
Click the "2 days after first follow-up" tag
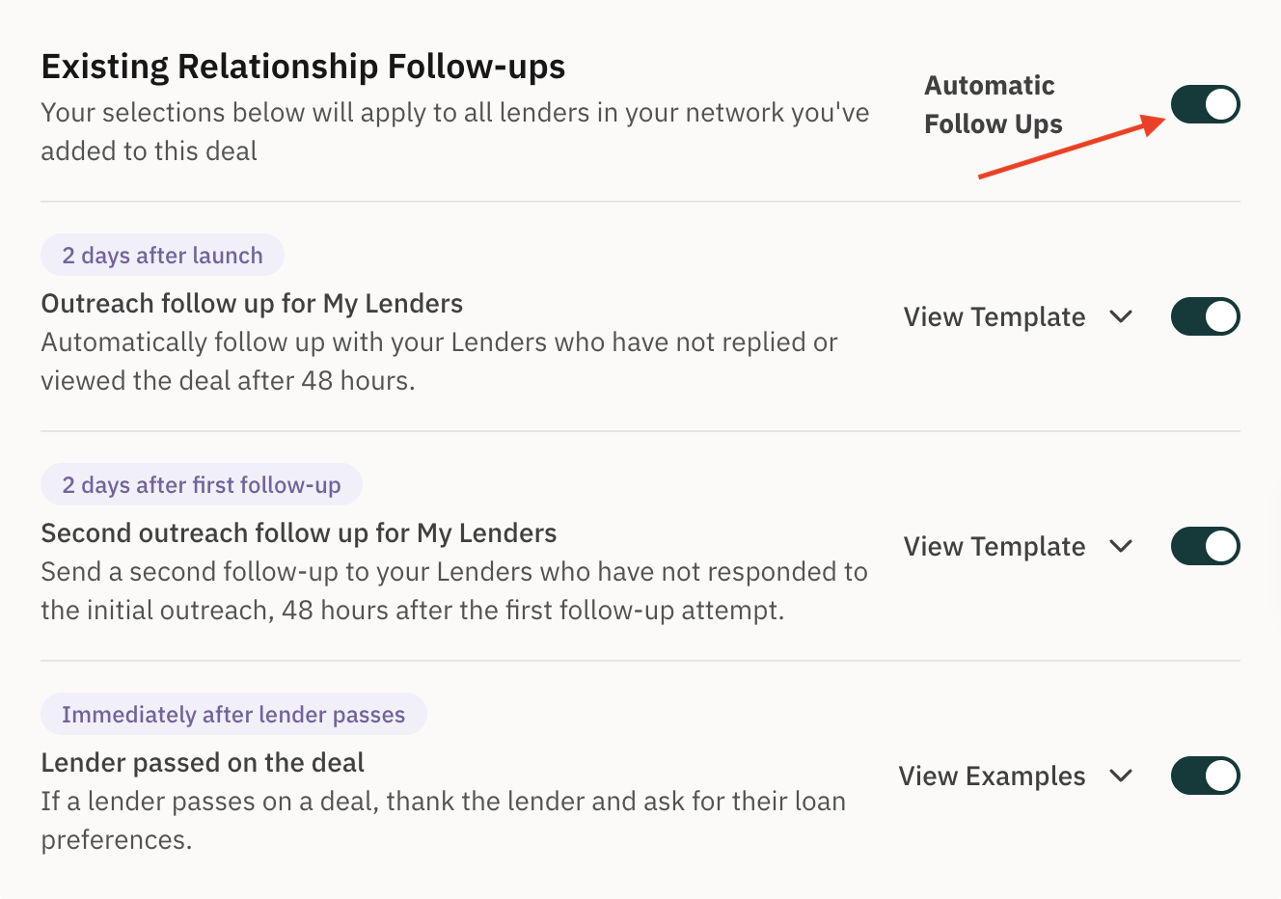coord(202,485)
